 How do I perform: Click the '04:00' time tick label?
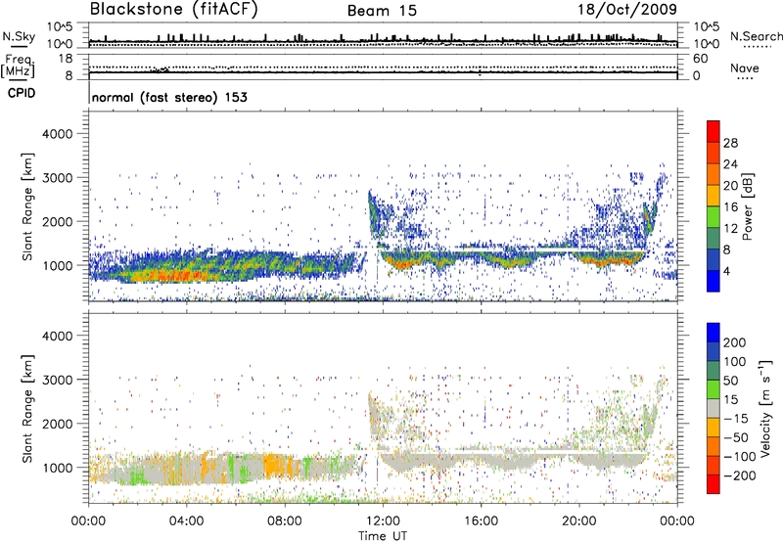(x=187, y=521)
